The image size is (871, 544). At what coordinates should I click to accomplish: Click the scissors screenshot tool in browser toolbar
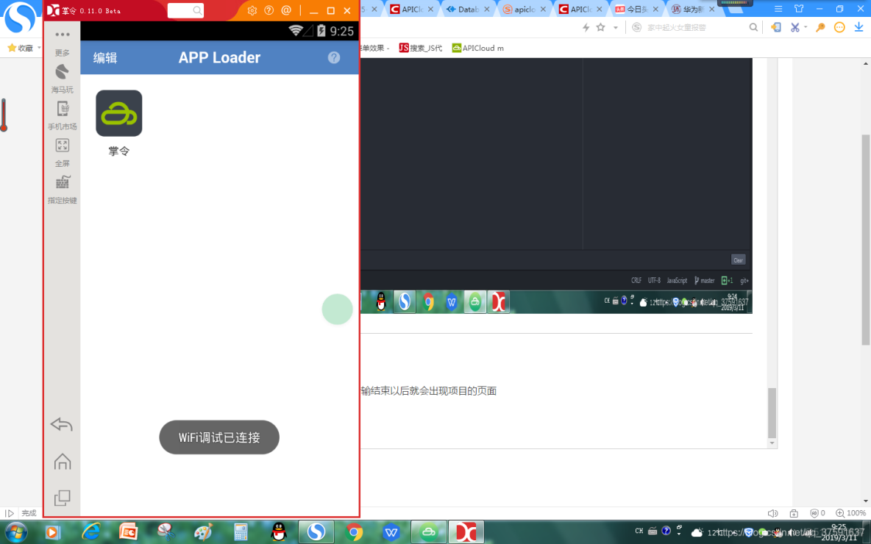(x=795, y=27)
